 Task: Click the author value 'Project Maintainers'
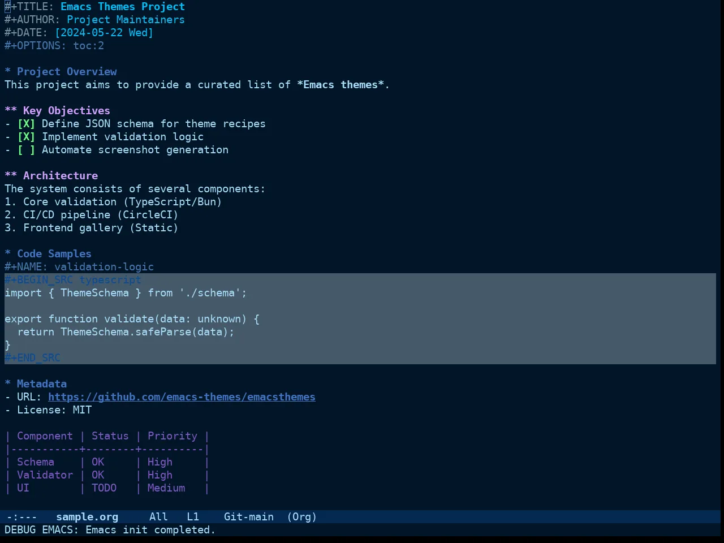point(126,20)
